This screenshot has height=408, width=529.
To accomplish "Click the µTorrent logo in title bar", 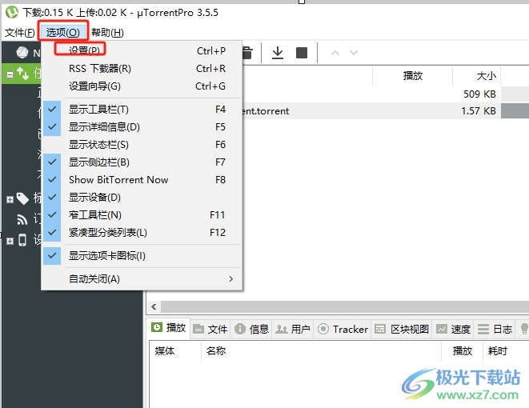I will (x=12, y=12).
